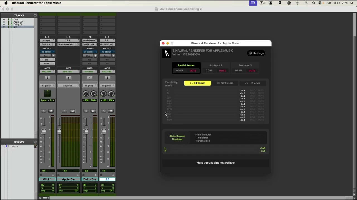Click the Dolby Bin left pan knob

coord(86,94)
